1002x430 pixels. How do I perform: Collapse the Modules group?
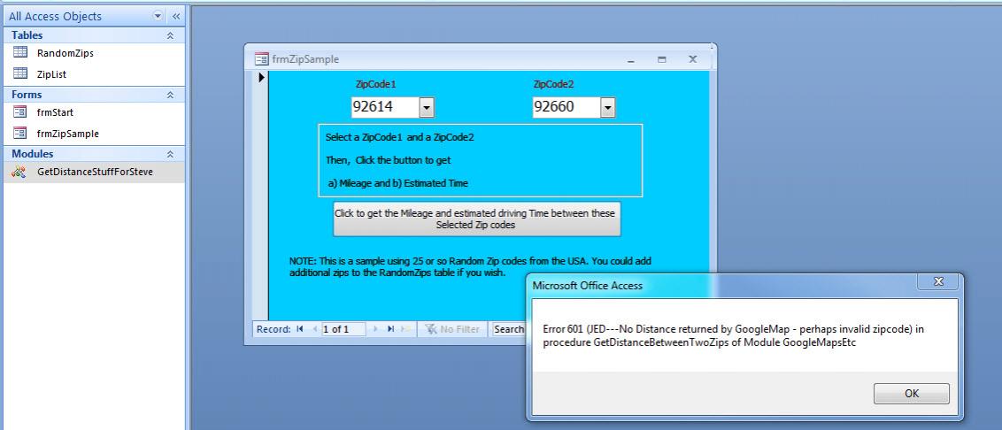click(x=170, y=154)
